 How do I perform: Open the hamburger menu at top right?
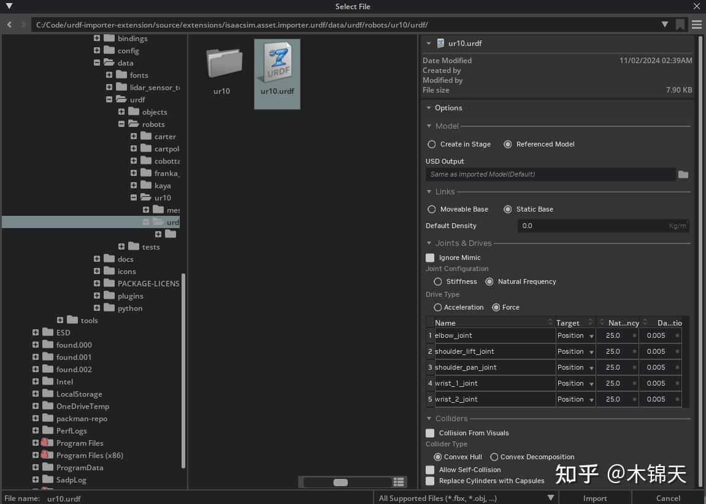point(697,25)
